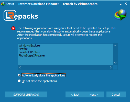Click the SUPPORT LREPACKS button
Image resolution: width=130 pixels, height=102 pixels.
pos(26,95)
